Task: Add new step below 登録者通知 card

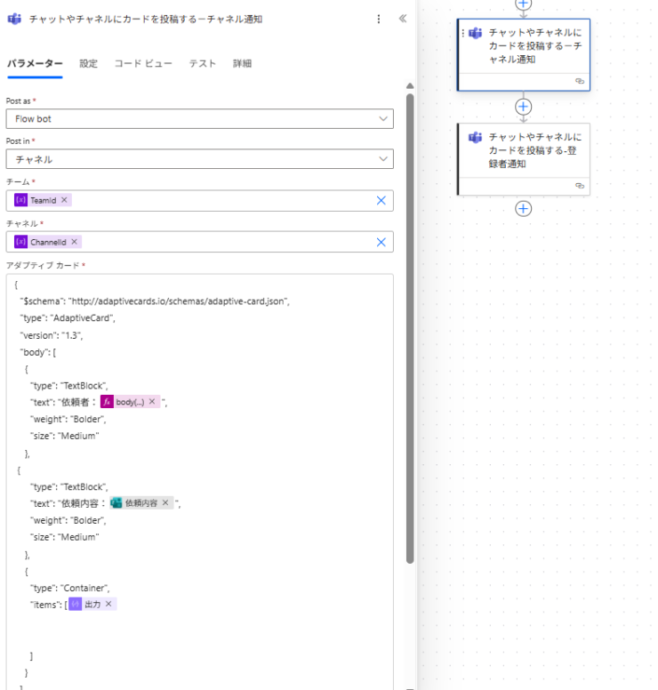Action: pos(524,208)
